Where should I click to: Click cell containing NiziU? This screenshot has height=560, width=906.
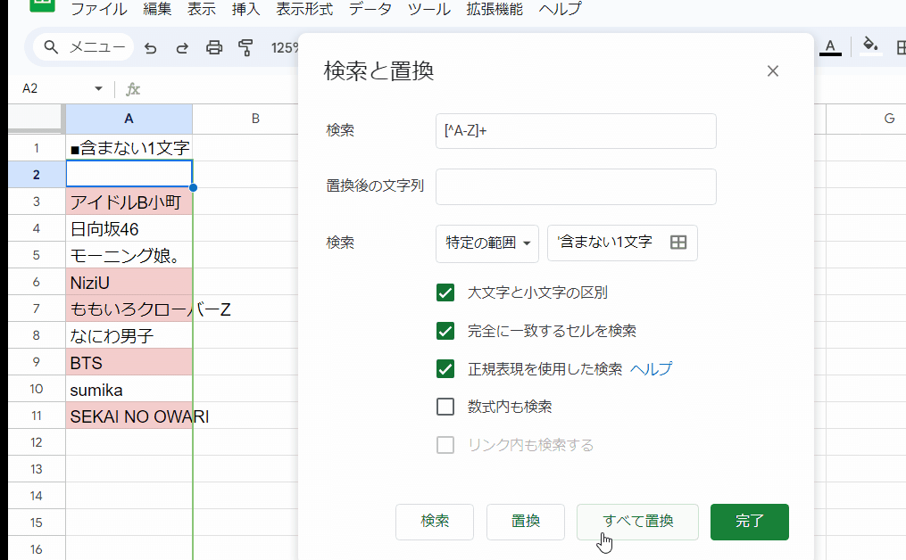(129, 282)
